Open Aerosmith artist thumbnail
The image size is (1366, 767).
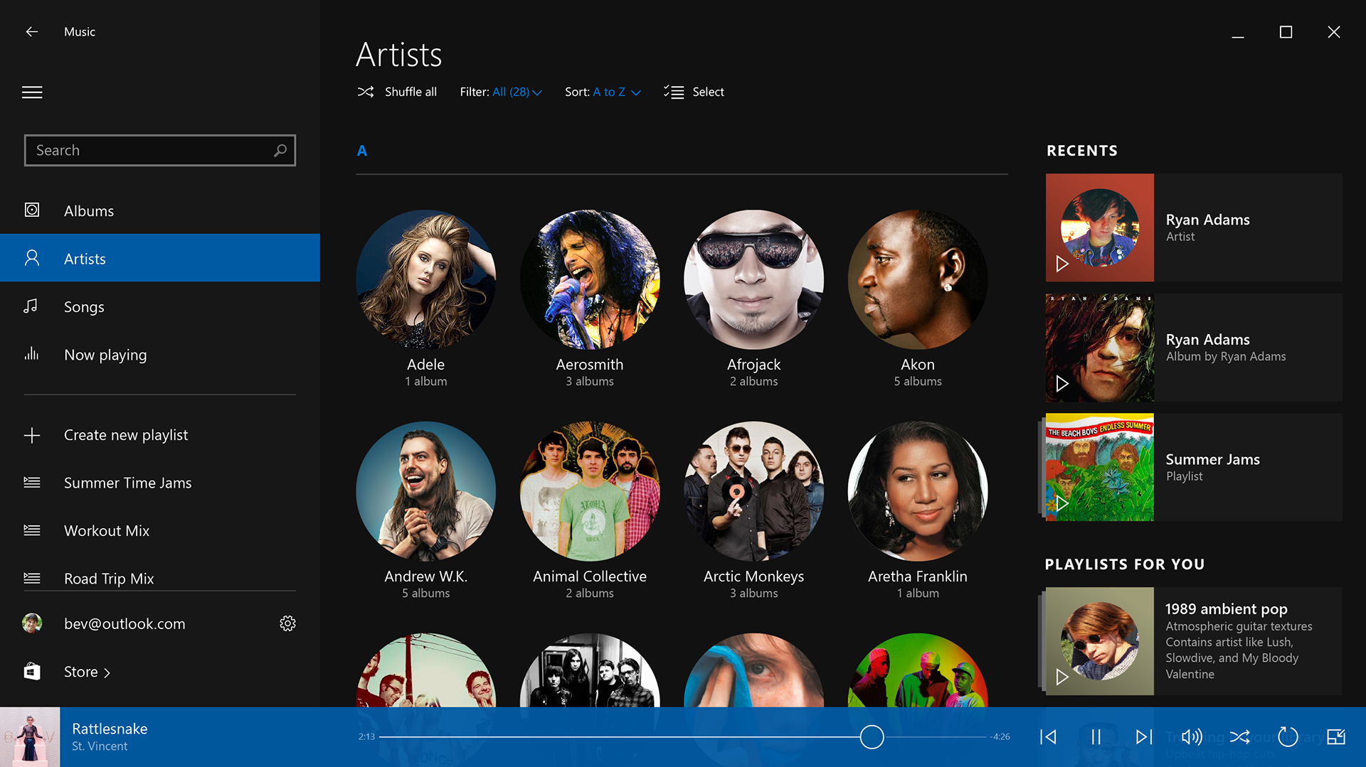[x=590, y=279]
